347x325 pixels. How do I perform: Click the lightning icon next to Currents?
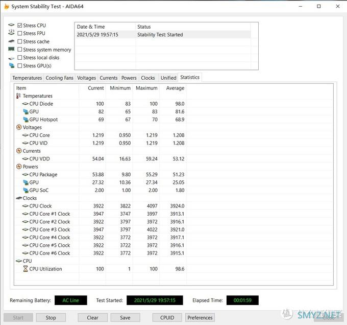[19, 151]
